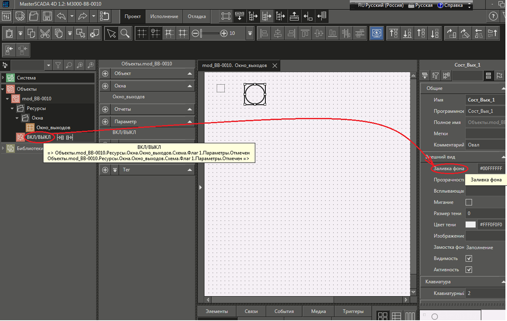Screen dimensions: 507x321
Task: Switch to the Исполнение tab
Action: [164, 16]
